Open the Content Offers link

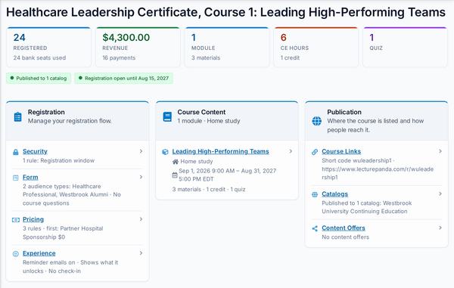click(x=344, y=228)
